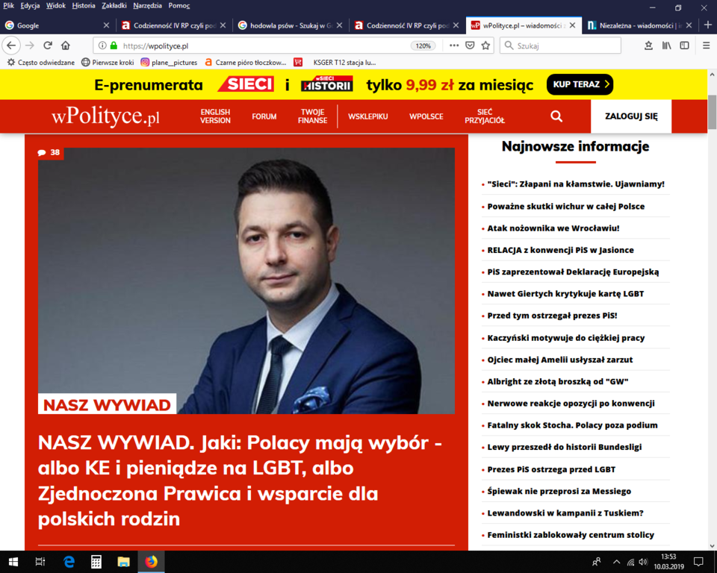
Task: Open the Pierwsze kroki bookmark
Action: [x=108, y=63]
